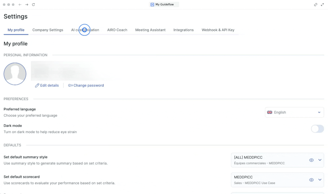
Task: Expand the default scorecard MEDDPICC dropdown
Action: 320,180
